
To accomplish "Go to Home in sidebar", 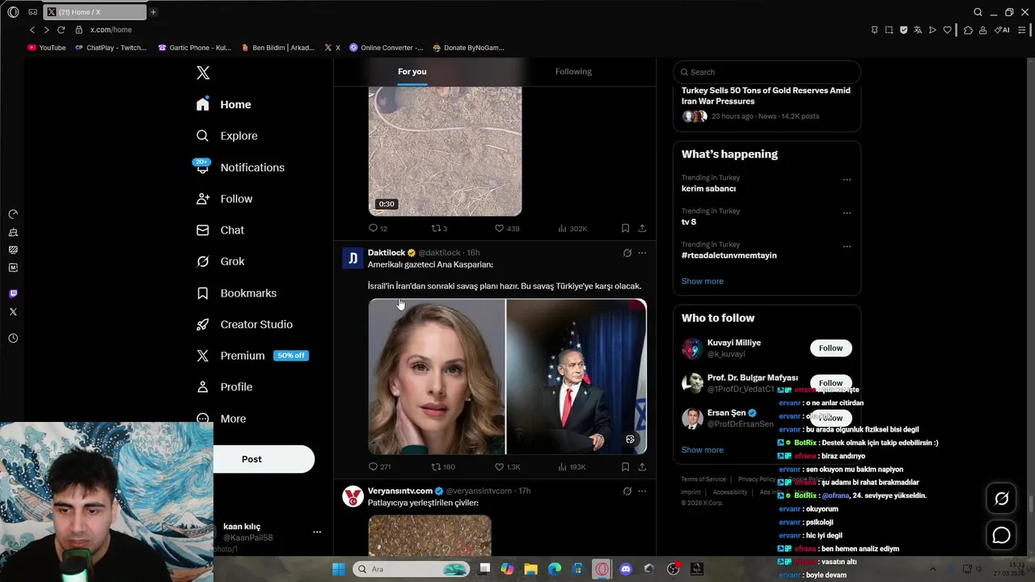I will click(224, 104).
